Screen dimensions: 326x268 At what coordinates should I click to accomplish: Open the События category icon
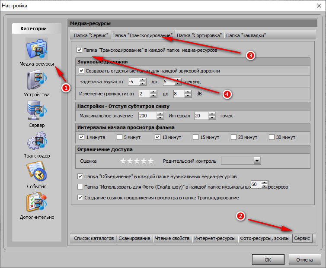(x=36, y=172)
